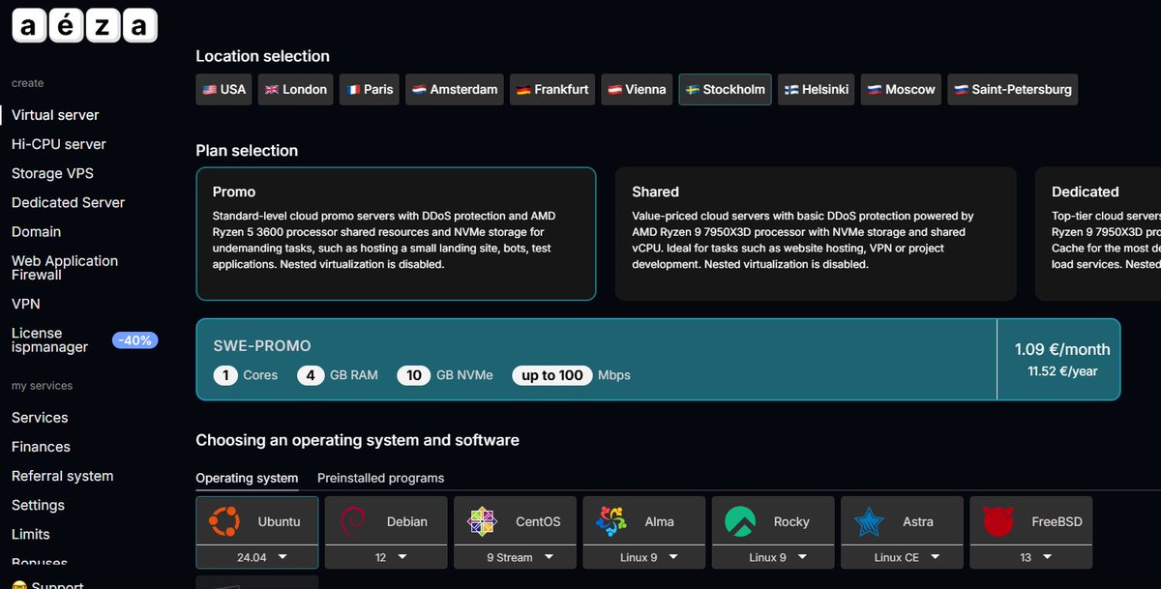The image size is (1161, 589).
Task: Click the Plan selection heading
Action: click(247, 151)
